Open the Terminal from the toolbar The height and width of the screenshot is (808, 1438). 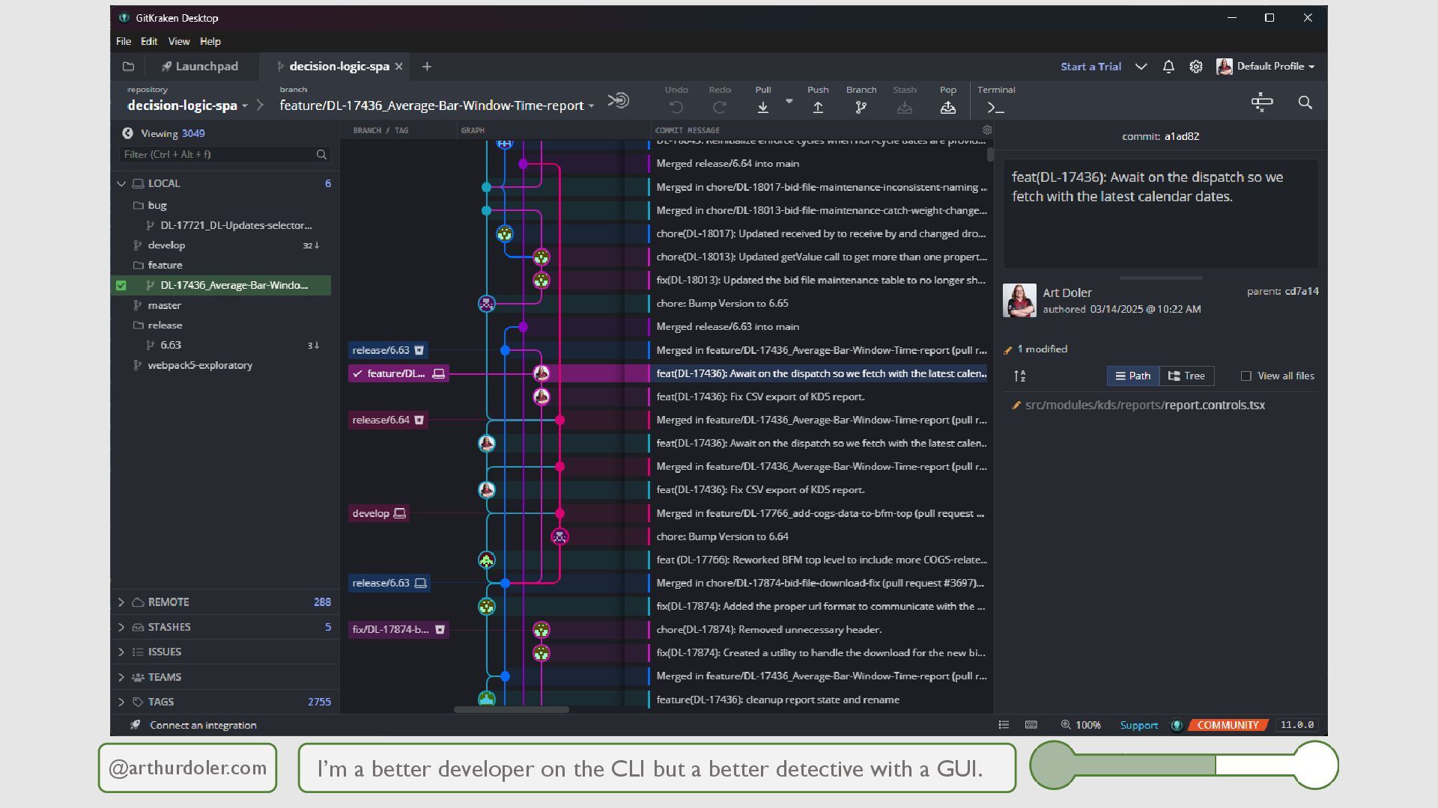[995, 107]
